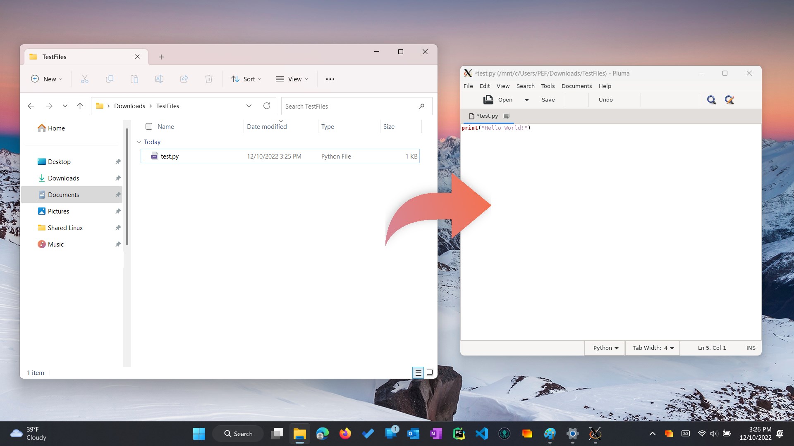This screenshot has height=446, width=794.
Task: Collapse the Today group
Action: coord(139,142)
